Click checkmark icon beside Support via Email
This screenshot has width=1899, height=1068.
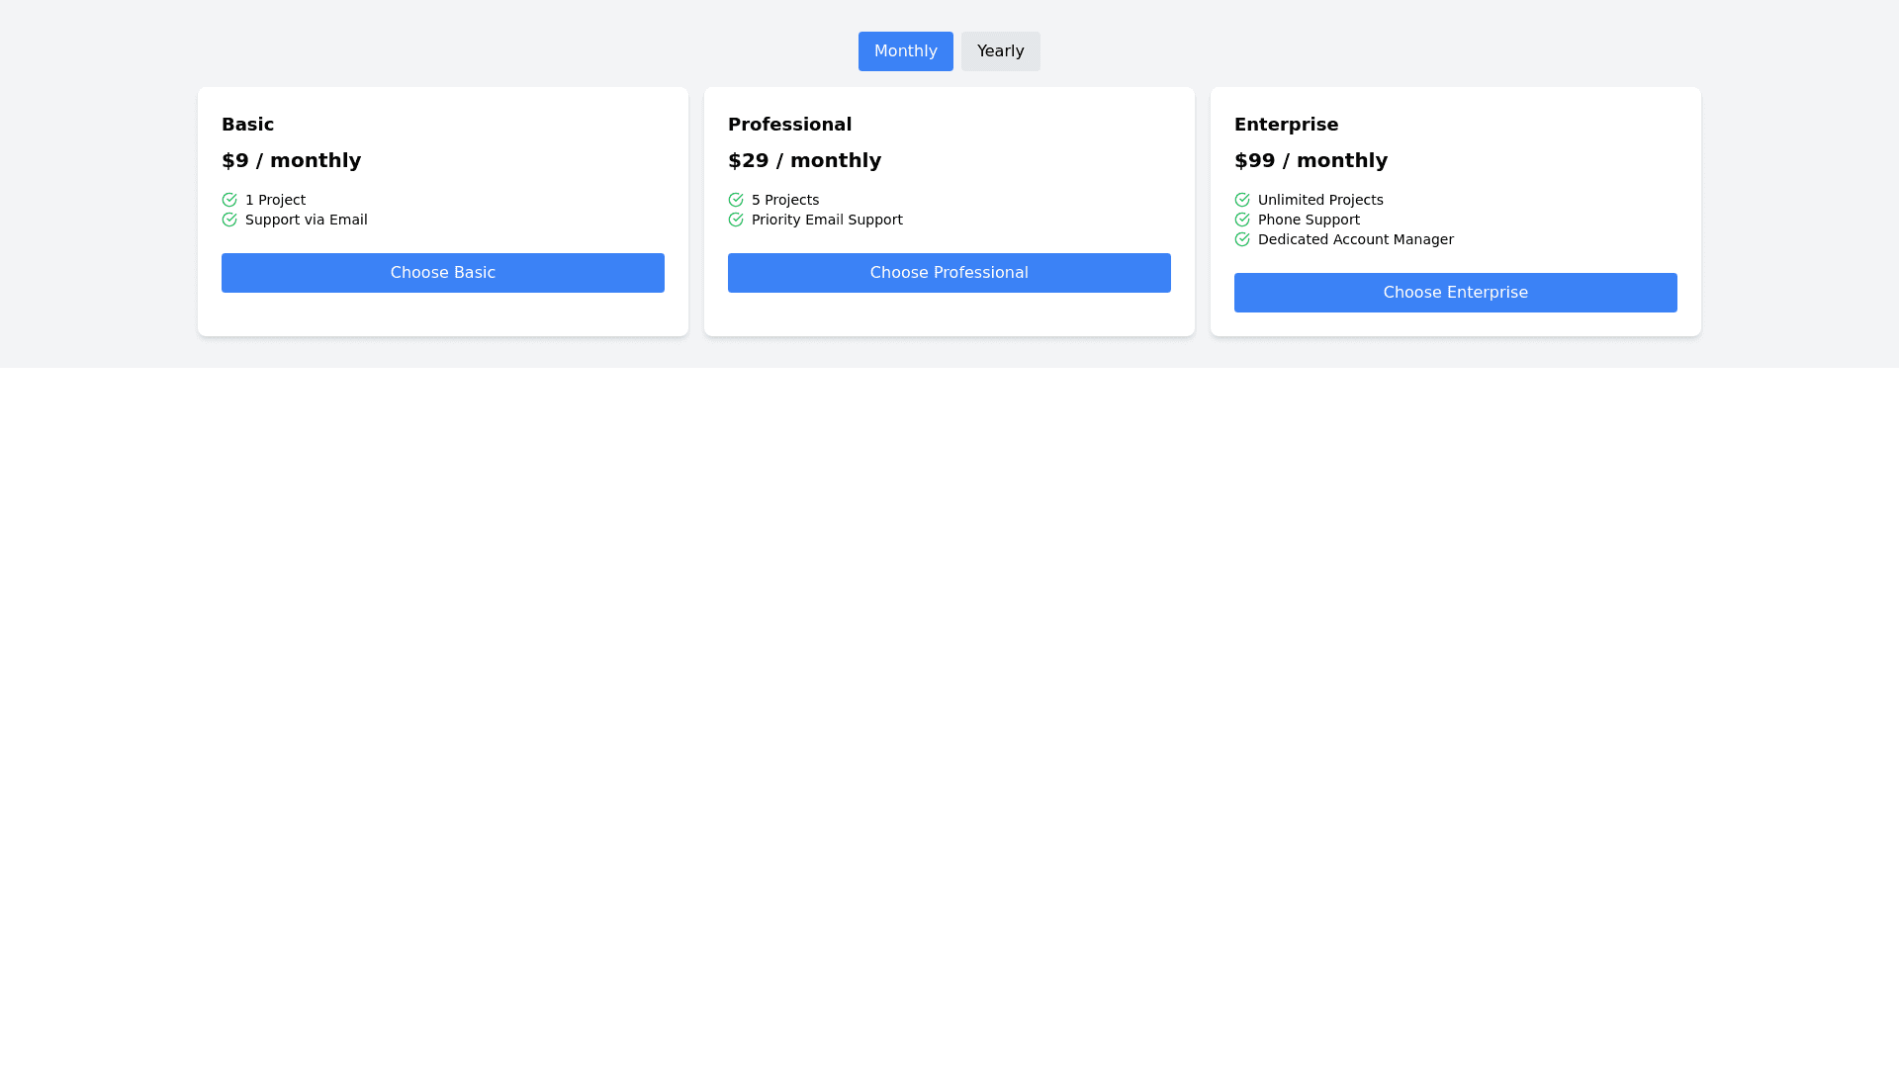pos(229,220)
